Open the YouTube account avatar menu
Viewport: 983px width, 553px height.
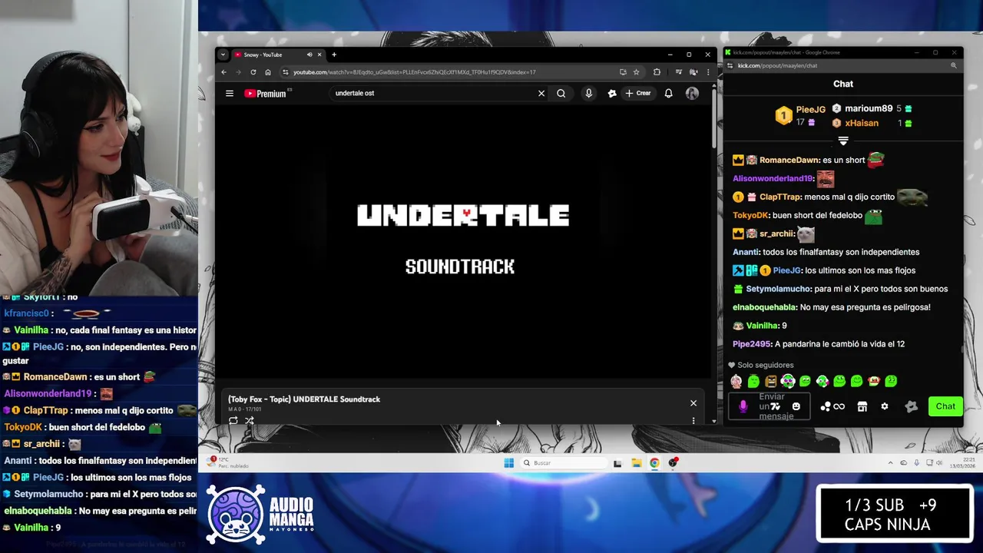tap(692, 94)
